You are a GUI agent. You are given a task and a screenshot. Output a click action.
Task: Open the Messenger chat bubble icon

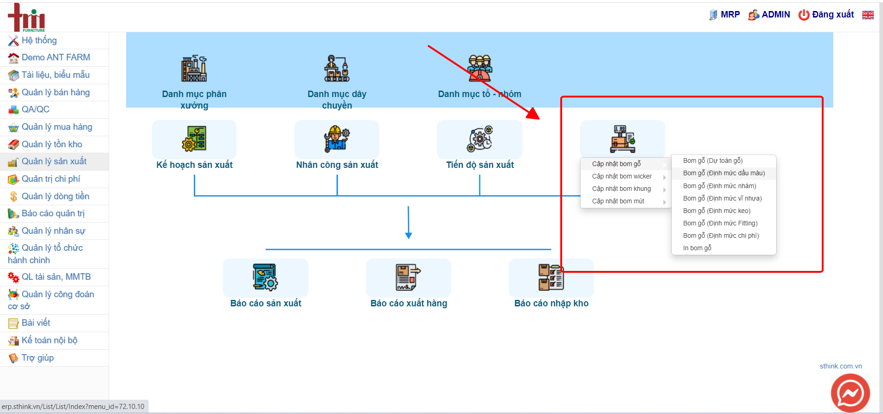(x=850, y=393)
